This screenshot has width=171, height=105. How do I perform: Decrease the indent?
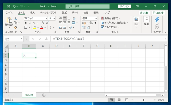(x=61, y=27)
